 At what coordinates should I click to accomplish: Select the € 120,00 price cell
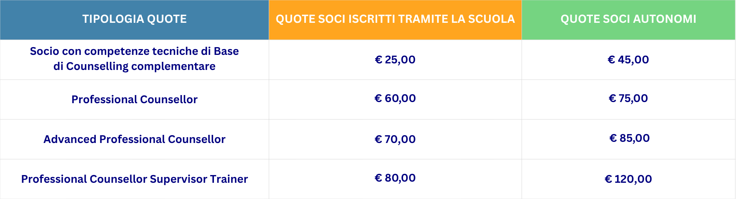[628, 179]
